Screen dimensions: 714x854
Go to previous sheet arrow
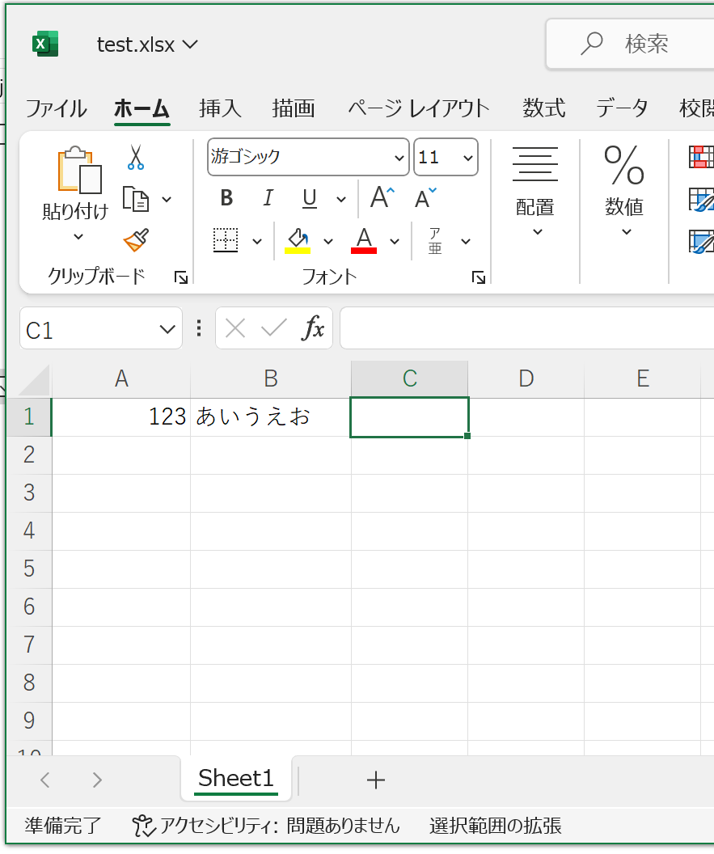click(45, 780)
